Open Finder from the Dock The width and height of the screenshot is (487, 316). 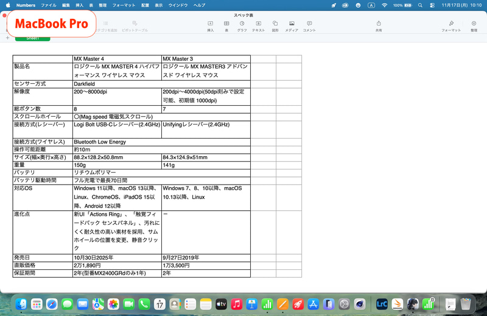tap(21, 304)
